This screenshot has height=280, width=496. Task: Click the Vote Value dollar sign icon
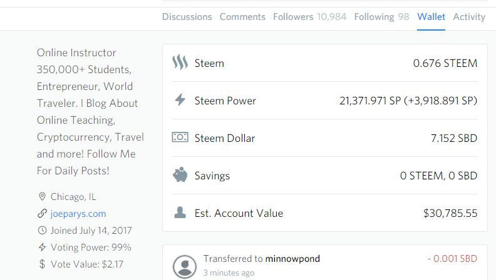43,264
